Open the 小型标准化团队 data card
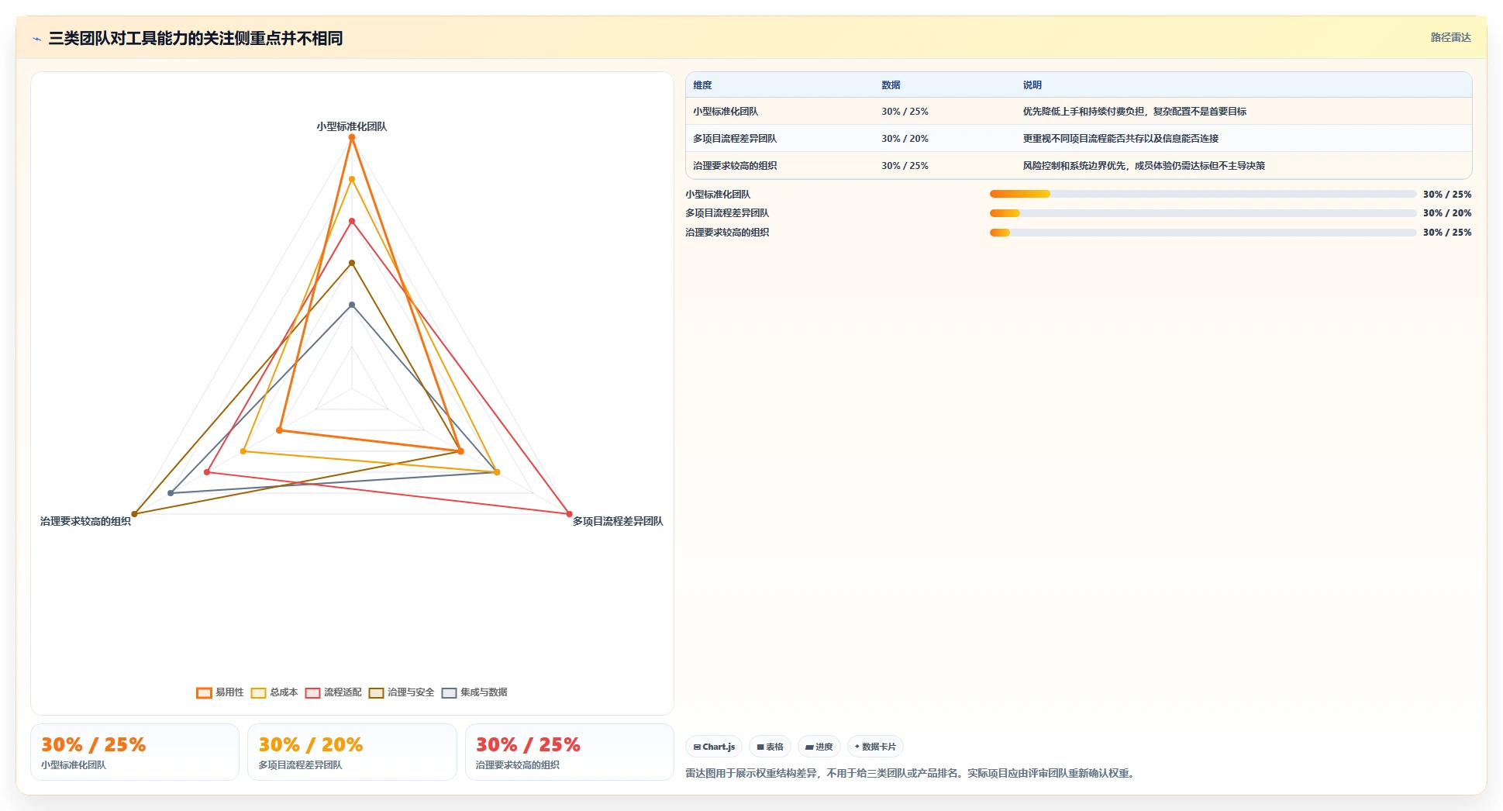 (x=135, y=752)
